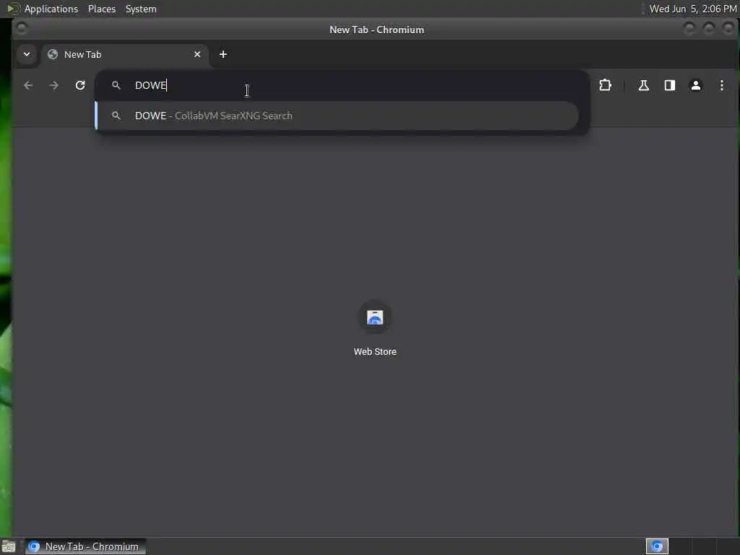Click the Web Store label text
Screen dimensions: 740x555
pyautogui.click(x=375, y=352)
